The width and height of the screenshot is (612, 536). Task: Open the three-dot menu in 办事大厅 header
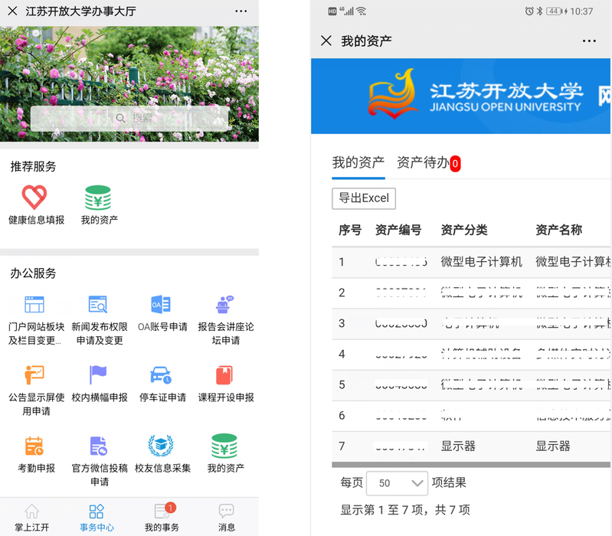(x=241, y=11)
